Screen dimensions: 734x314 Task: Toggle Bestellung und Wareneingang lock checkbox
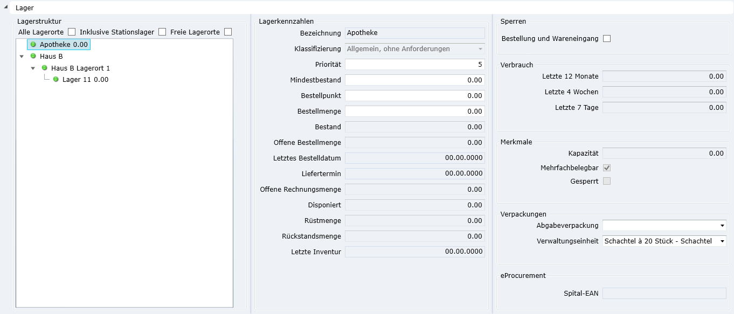tap(607, 39)
